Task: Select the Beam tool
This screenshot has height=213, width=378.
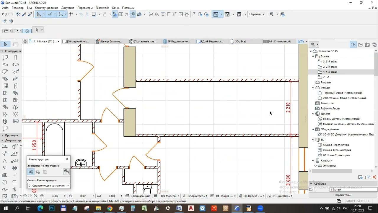Action: point(5,65)
